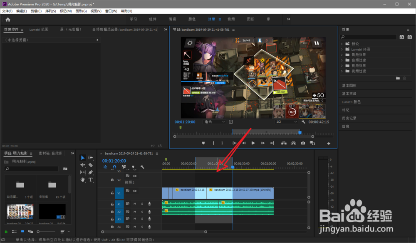Switch to Lumetri 范围 panel tab

[x=39, y=30]
